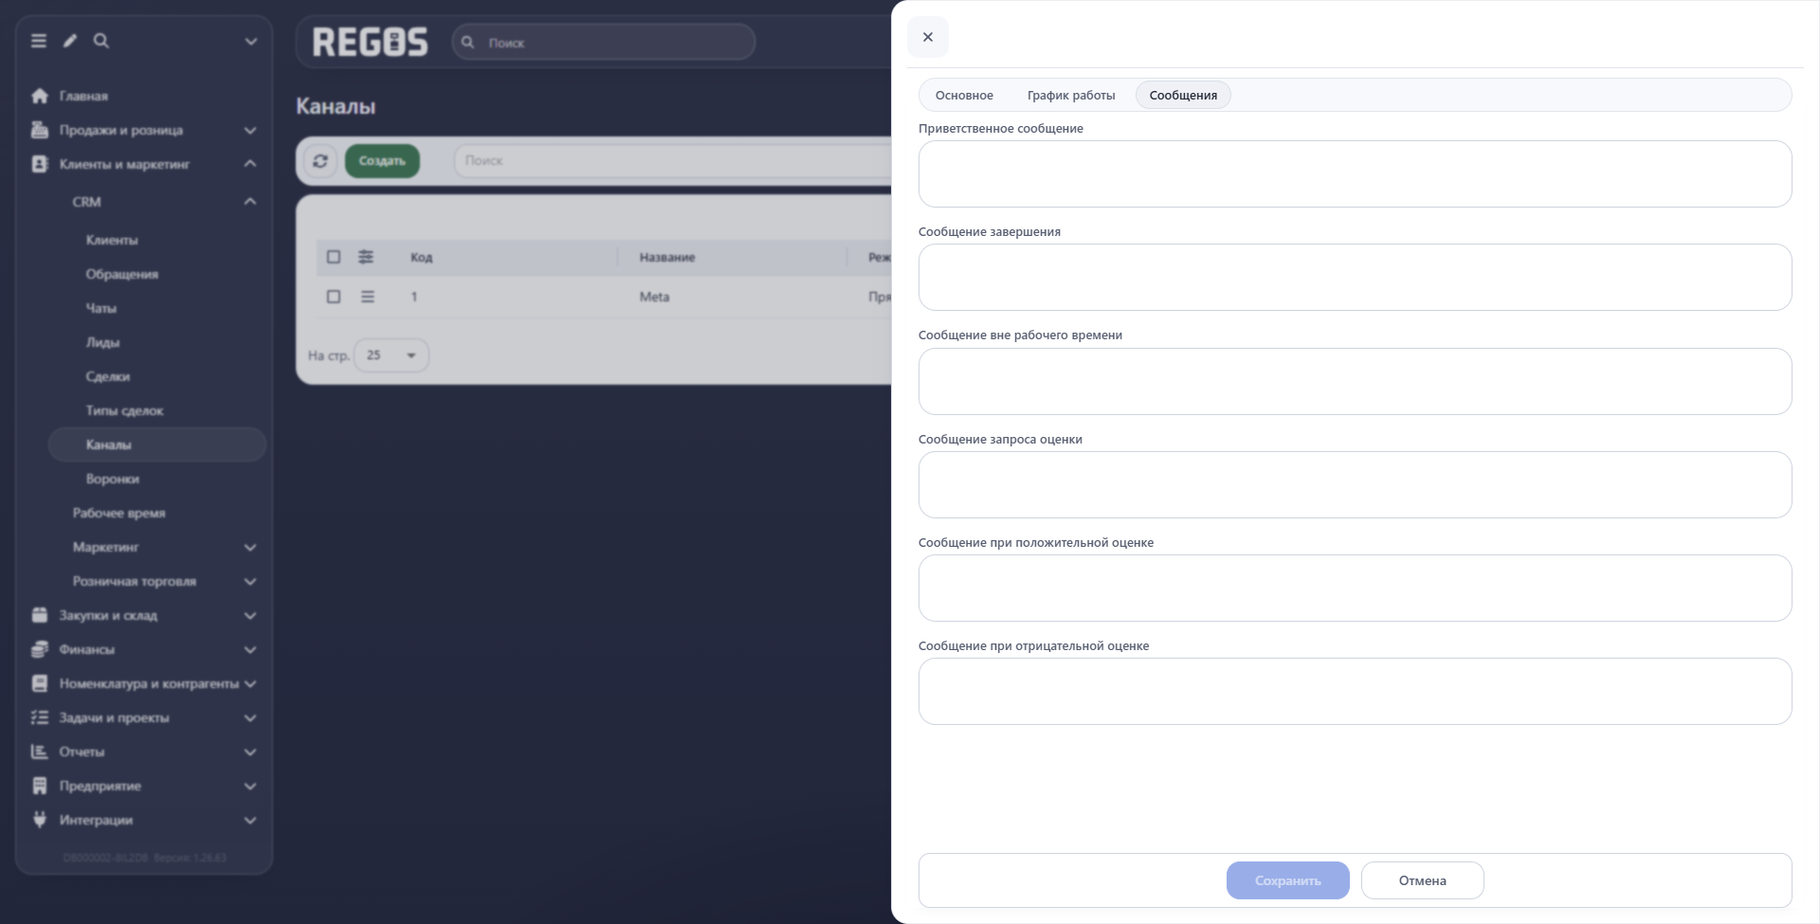Image resolution: width=1820 pixels, height=924 pixels.
Task: Tick the checkbox for row with code 1
Action: 334,297
